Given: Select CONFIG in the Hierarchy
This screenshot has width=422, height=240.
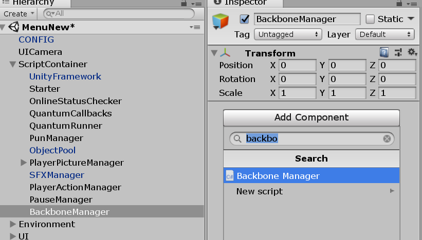Looking at the screenshot, I should (x=36, y=39).
